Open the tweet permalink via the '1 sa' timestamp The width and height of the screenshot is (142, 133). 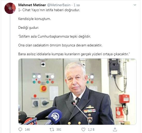click(x=77, y=5)
